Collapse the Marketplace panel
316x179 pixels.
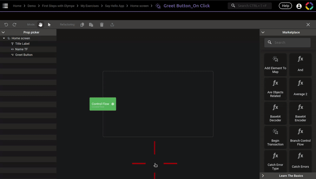pyautogui.click(x=263, y=33)
